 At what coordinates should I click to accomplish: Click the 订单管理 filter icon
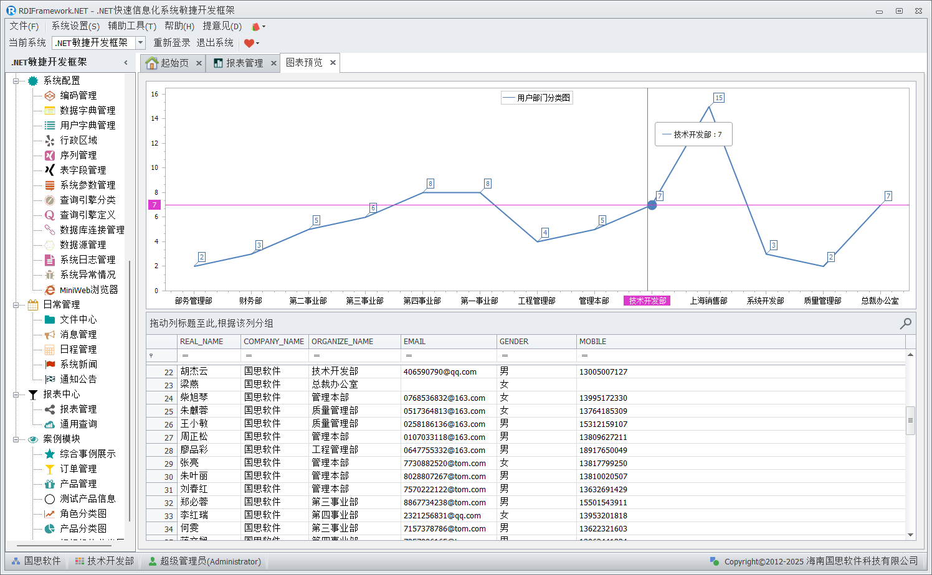point(50,469)
